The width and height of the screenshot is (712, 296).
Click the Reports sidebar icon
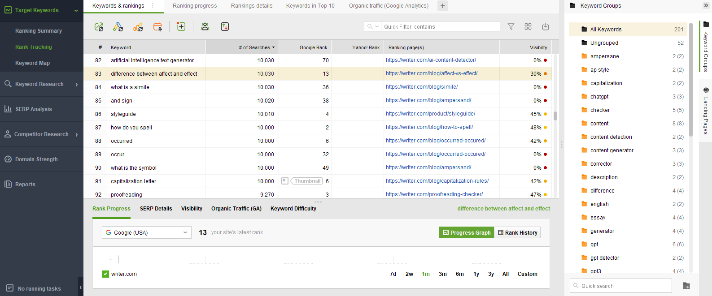(8, 184)
